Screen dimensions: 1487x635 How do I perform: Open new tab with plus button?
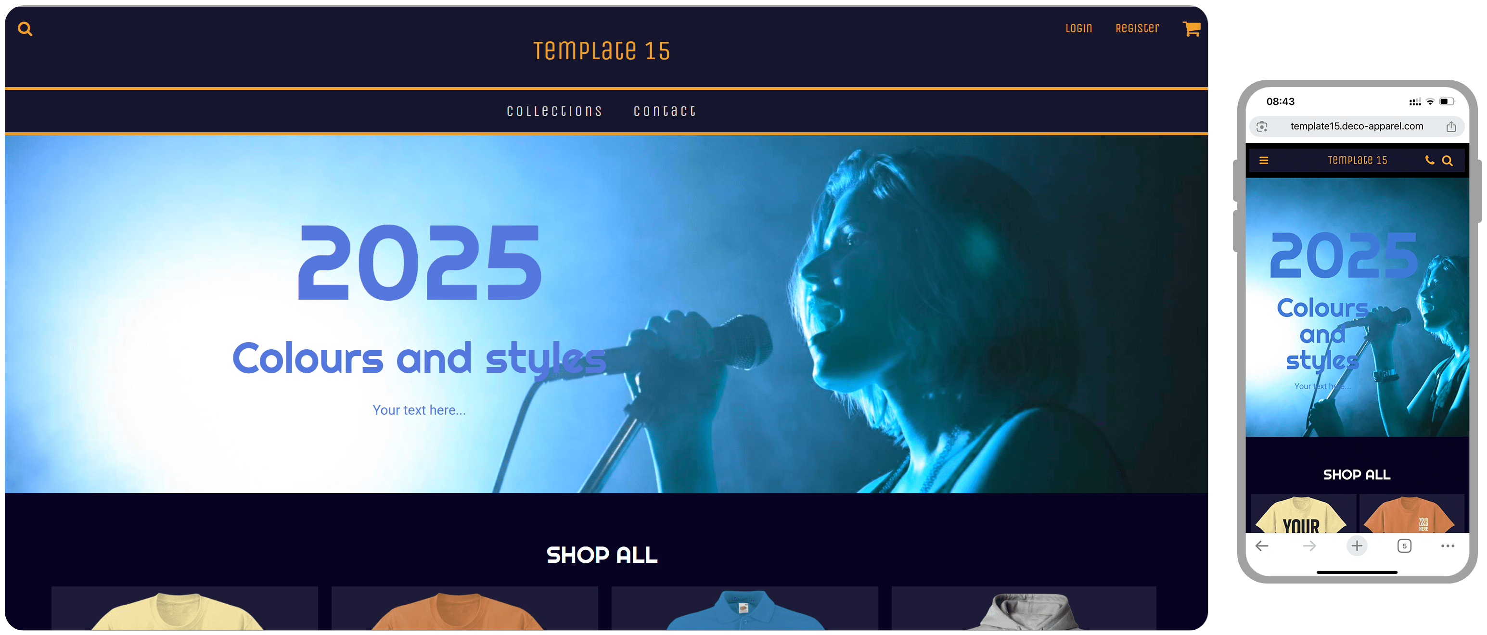pyautogui.click(x=1357, y=546)
